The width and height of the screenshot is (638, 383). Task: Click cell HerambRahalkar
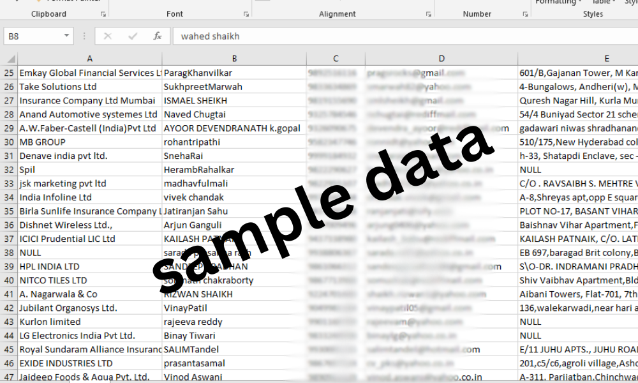tap(234, 170)
